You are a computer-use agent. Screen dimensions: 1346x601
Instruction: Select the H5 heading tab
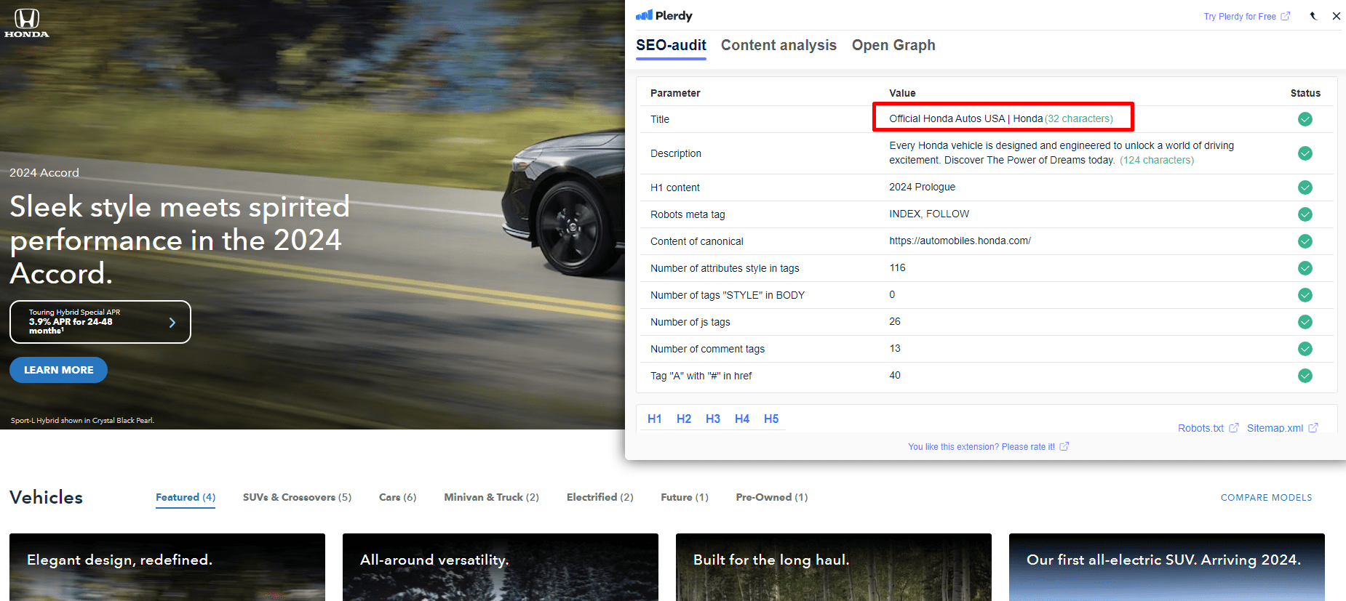pyautogui.click(x=771, y=419)
